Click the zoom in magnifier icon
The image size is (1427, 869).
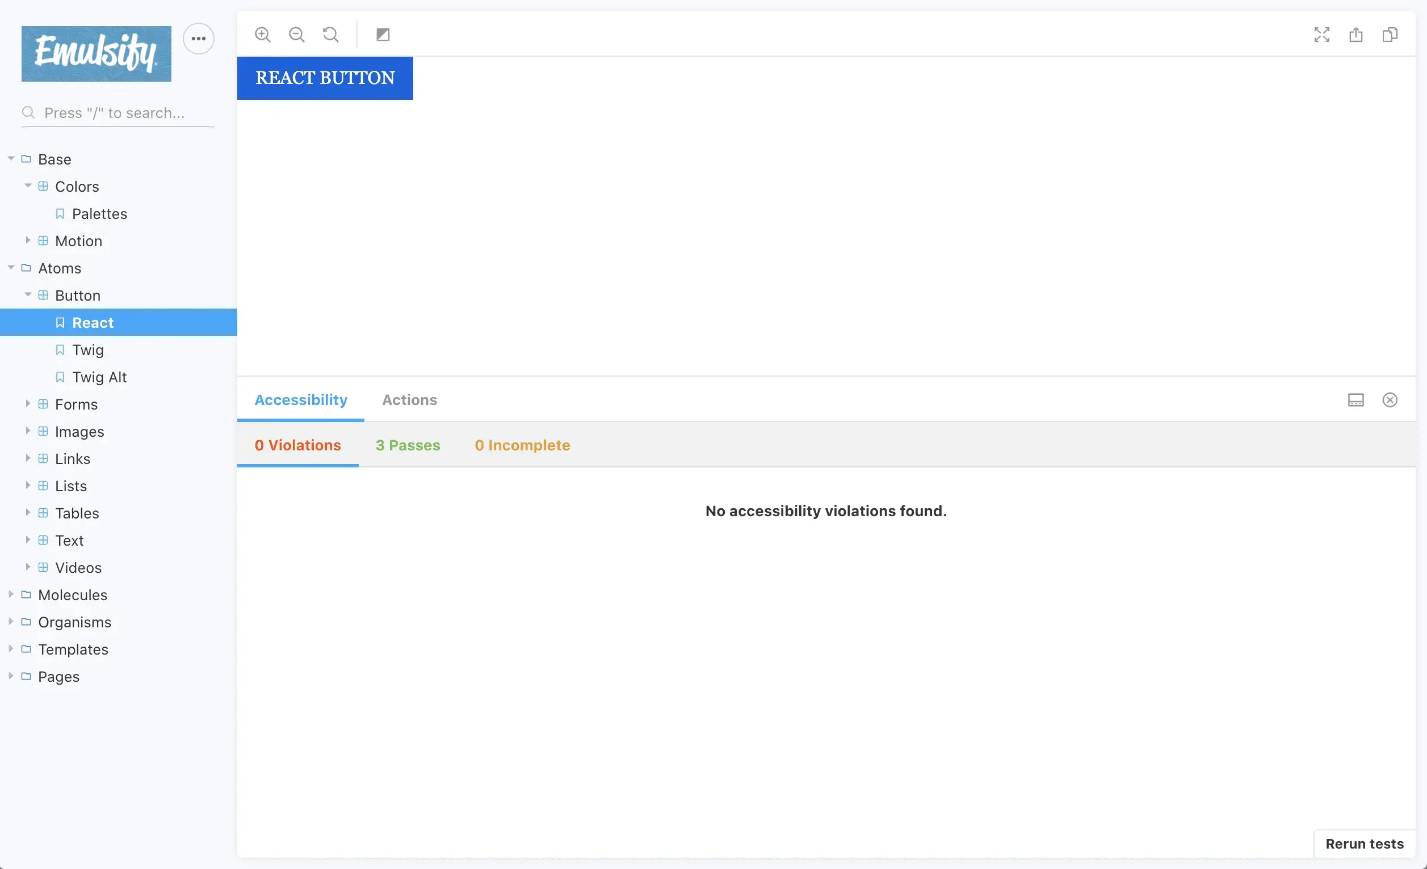coord(262,35)
